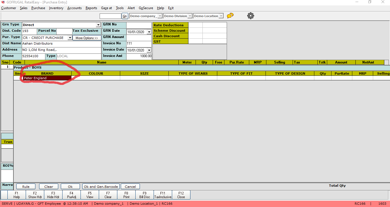Image resolution: width=390 pixels, height=207 pixels.
Task: Click the F1 Help button
Action: tap(17, 195)
